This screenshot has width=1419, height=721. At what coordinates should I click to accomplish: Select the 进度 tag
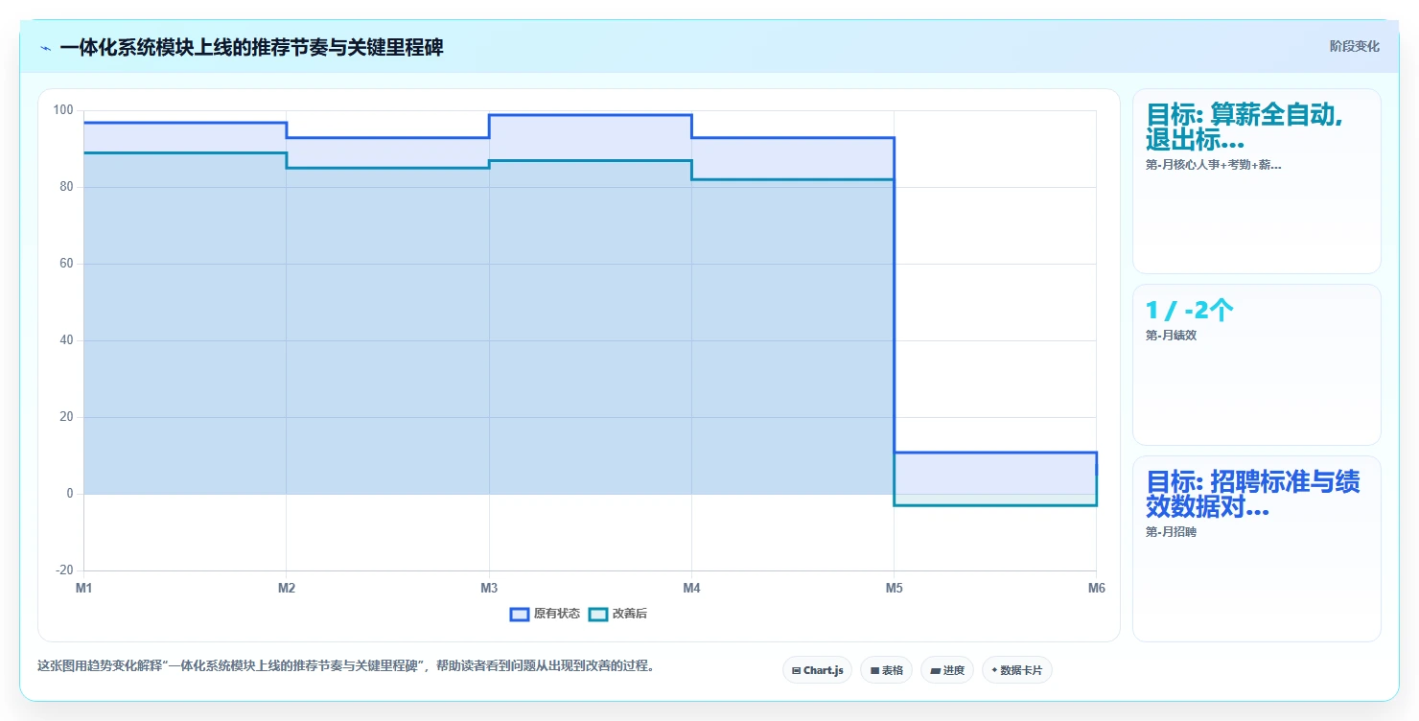coord(946,670)
